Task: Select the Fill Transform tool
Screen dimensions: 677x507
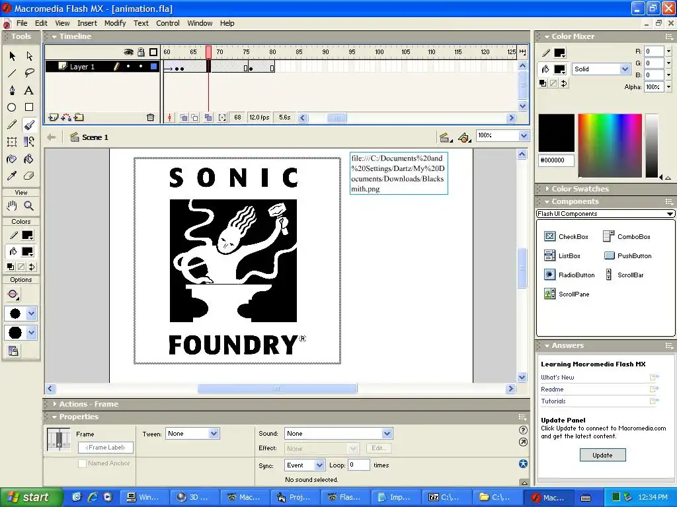Action: 29,142
